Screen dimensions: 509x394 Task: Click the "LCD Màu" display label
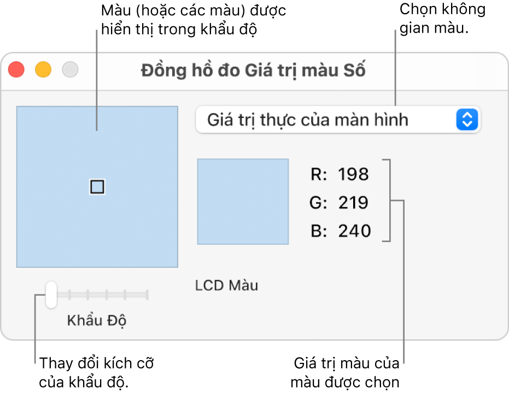226,285
